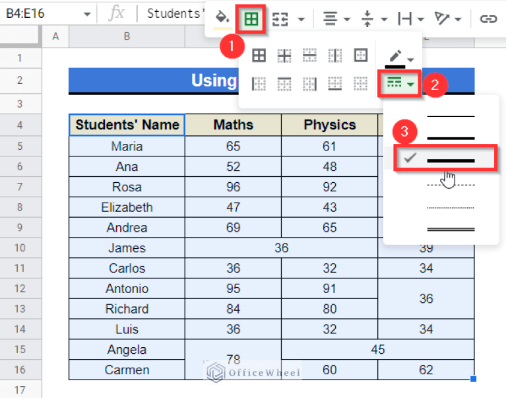Open the horizontal align dropdown
Viewport: 506px width, 398px height.
(x=336, y=19)
